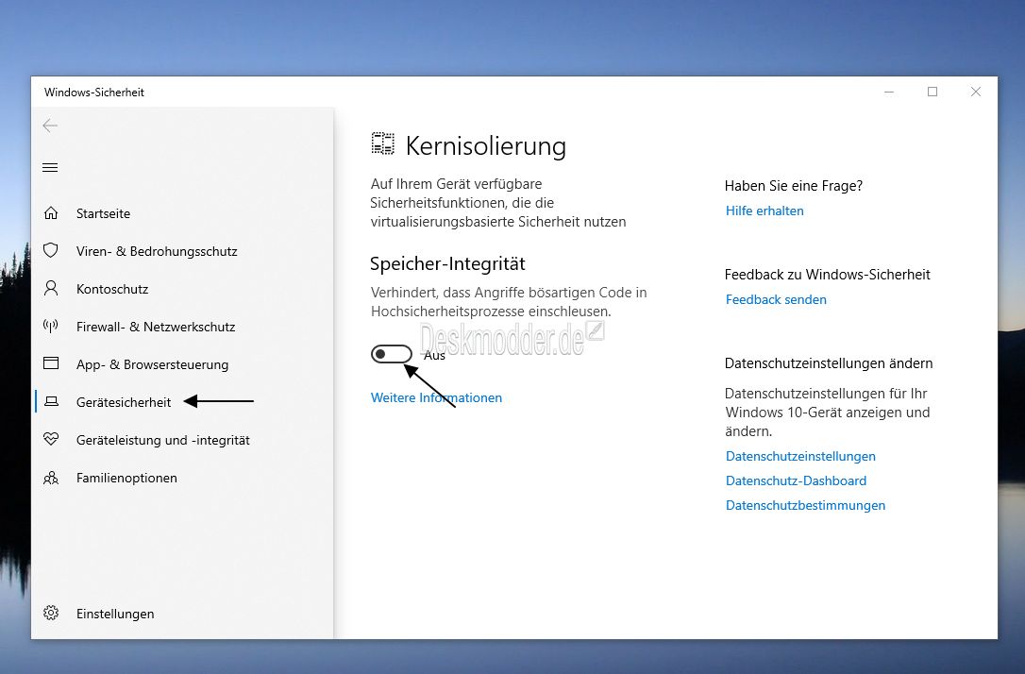Screen dimensions: 1025x674
Task: Click the Kernisolierung page heading
Action: 486,145
